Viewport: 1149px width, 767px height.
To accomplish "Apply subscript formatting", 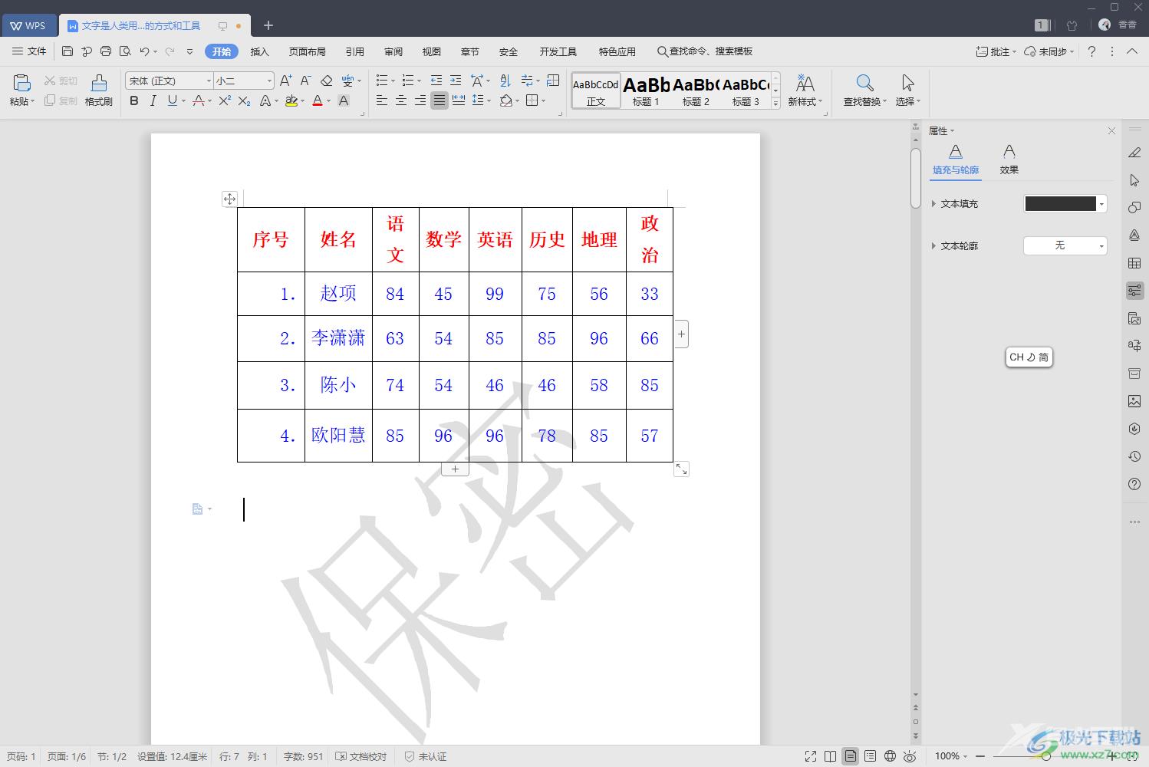I will pyautogui.click(x=244, y=100).
